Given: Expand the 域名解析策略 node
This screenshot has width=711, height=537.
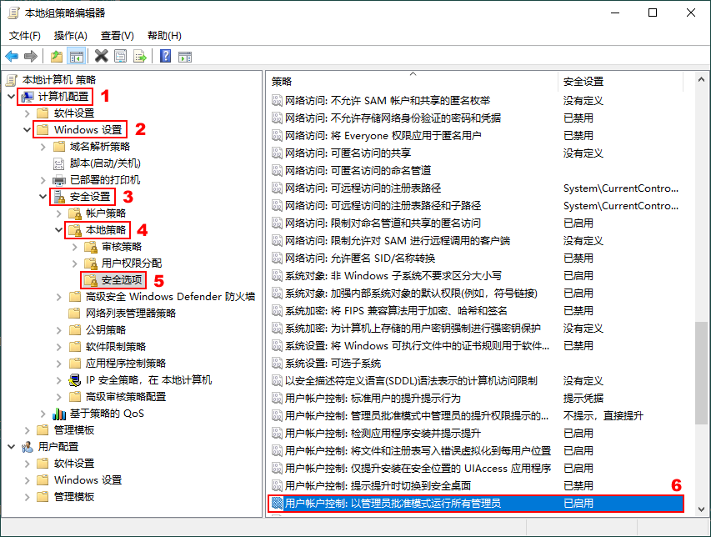Looking at the screenshot, I should click(43, 147).
